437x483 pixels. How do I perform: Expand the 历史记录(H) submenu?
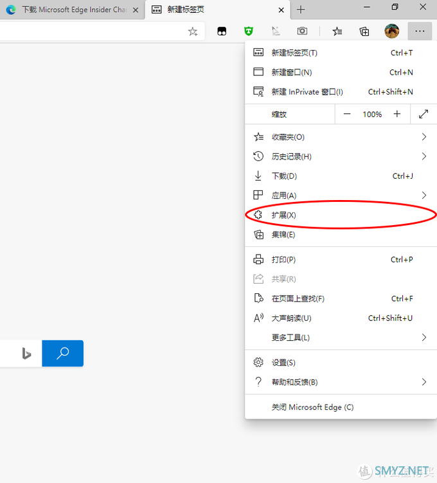tap(341, 156)
